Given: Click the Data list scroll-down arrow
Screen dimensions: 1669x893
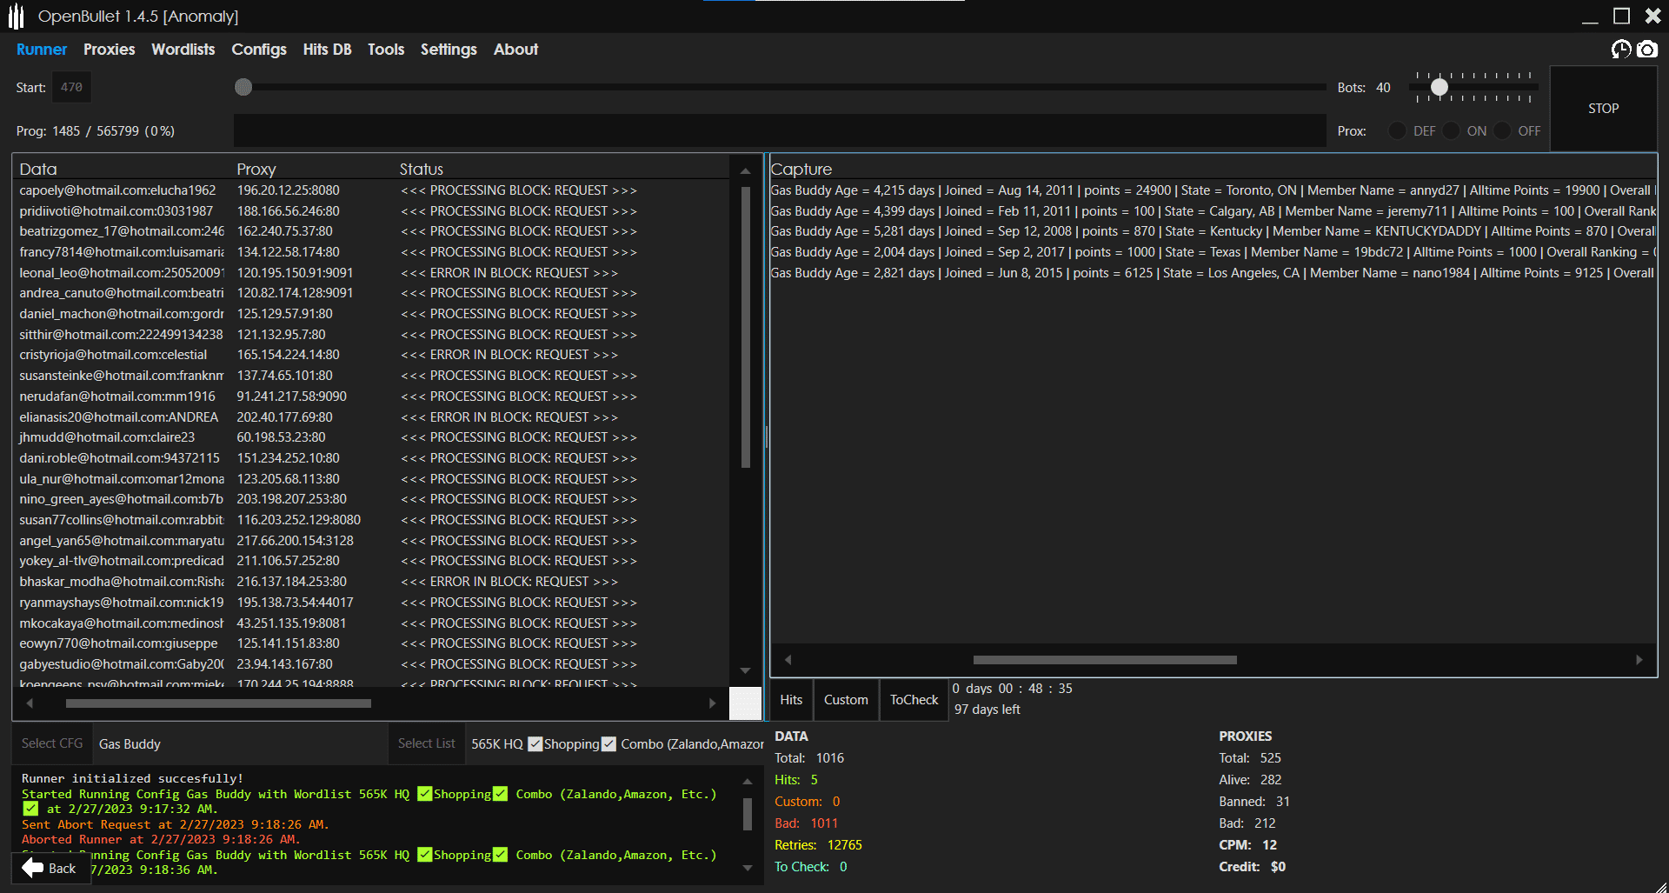Looking at the screenshot, I should (x=745, y=670).
